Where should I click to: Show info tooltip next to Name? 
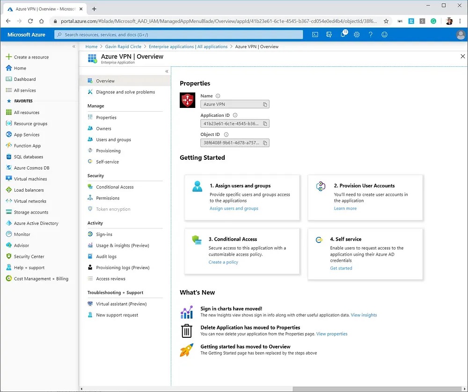[218, 96]
